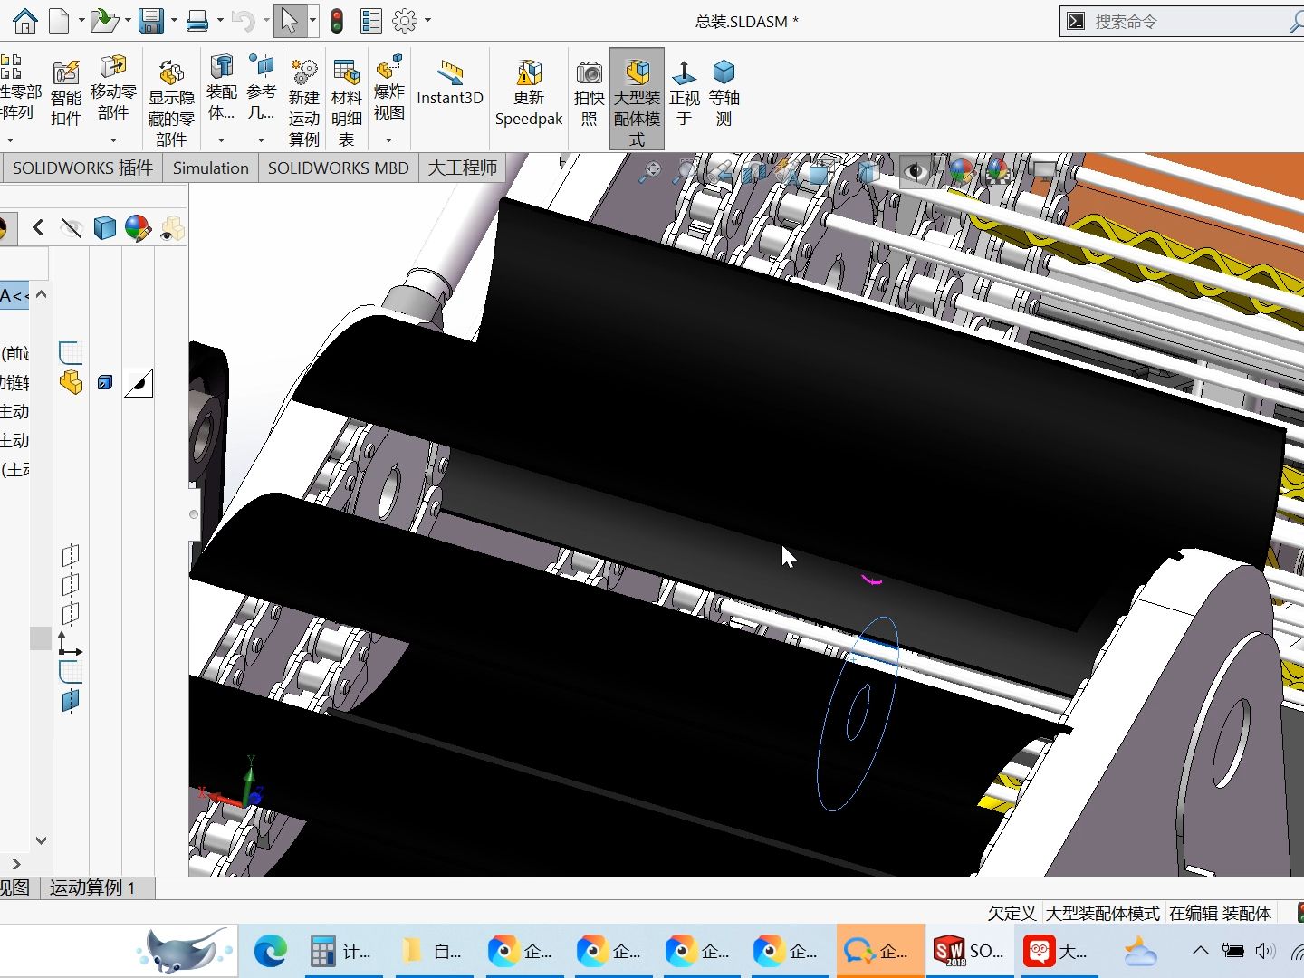
Task: Click 新建运动算例 new motion study
Action: click(304, 102)
